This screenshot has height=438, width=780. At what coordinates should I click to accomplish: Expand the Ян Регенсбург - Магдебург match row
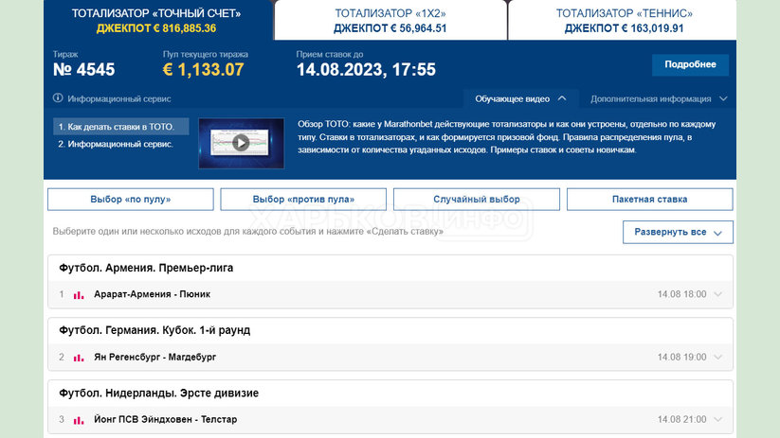(717, 358)
